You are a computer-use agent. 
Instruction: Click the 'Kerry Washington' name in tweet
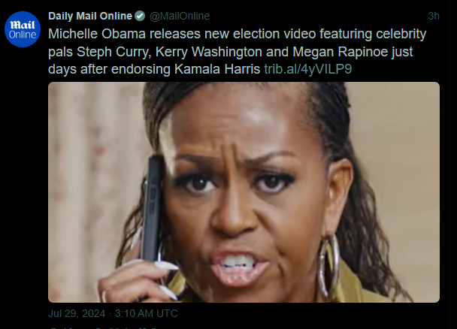coord(209,52)
